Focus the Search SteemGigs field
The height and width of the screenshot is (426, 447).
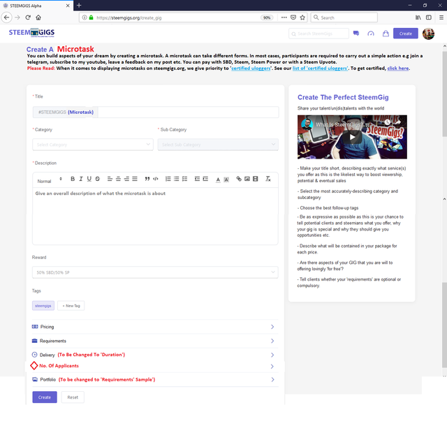[318, 34]
